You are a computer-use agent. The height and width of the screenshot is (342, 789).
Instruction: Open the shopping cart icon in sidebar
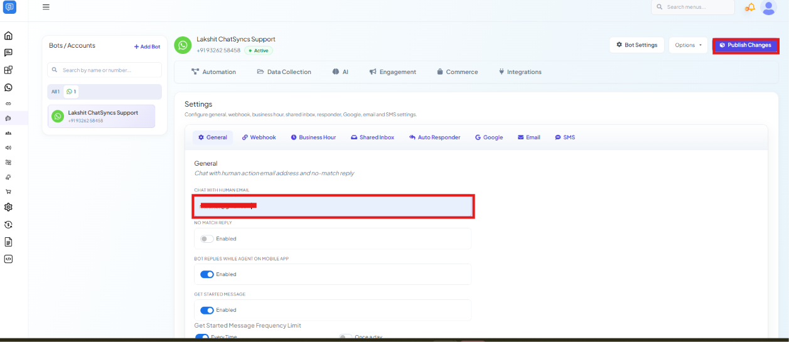pos(8,192)
